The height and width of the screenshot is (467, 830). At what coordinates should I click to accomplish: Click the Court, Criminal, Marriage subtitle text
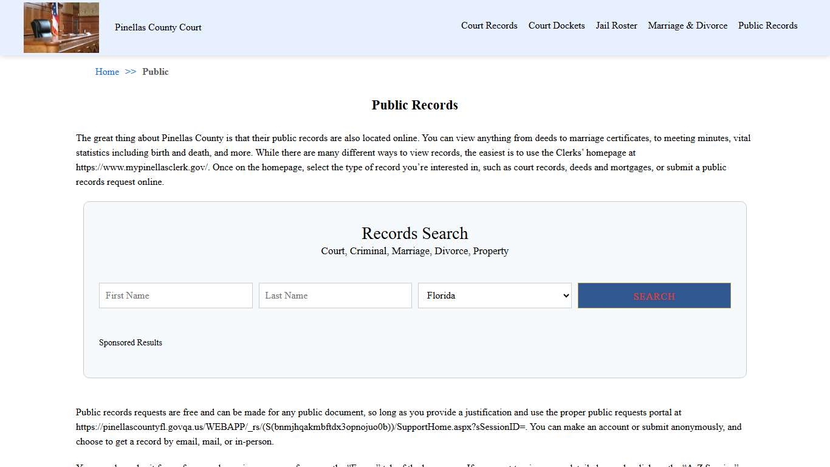coord(414,251)
